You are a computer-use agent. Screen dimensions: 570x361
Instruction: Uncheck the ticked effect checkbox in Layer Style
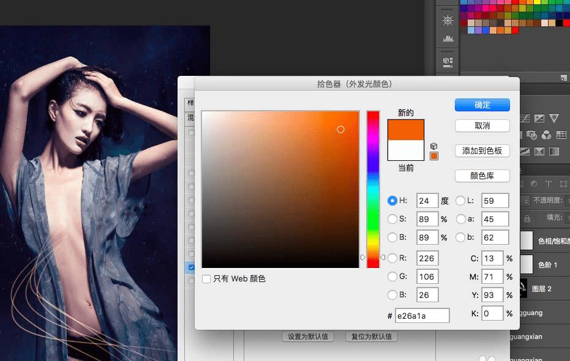click(x=191, y=267)
